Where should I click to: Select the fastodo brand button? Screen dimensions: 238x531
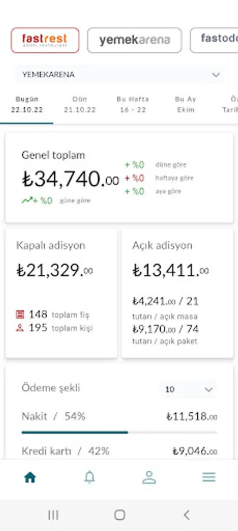tap(214, 40)
